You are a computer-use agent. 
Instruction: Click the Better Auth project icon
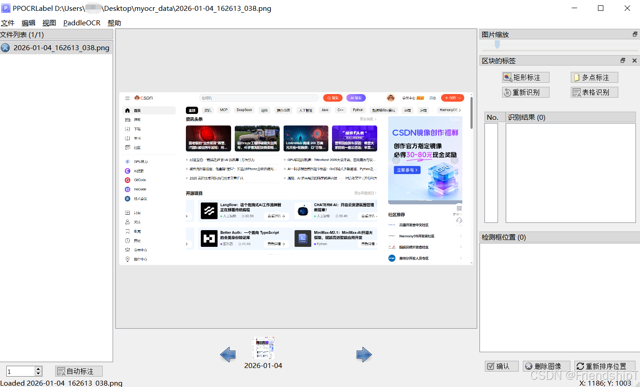pyautogui.click(x=209, y=238)
